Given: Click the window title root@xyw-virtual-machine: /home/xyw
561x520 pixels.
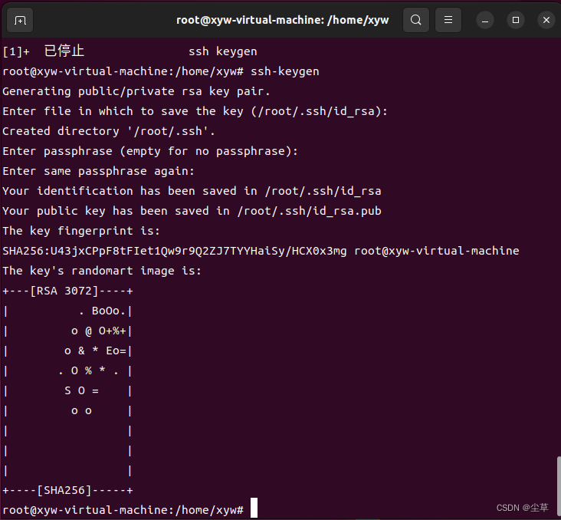Looking at the screenshot, I should point(282,20).
